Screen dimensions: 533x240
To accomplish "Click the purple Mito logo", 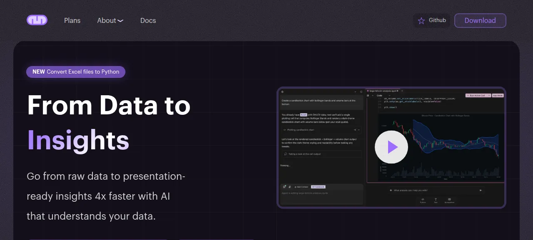I will 37,20.
